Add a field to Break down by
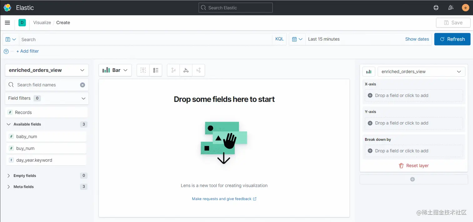Screen dimensions: 473x222 pyautogui.click(x=414, y=151)
